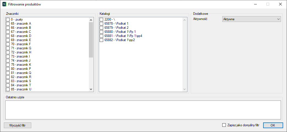Image resolution: width=287 pixels, height=132 pixels.
Task: Tick the '65 - znacznik A' checkbox
Action: pos(8,24)
